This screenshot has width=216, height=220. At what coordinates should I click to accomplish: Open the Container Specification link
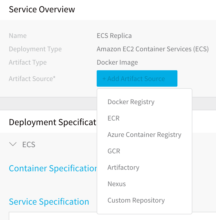(53, 168)
